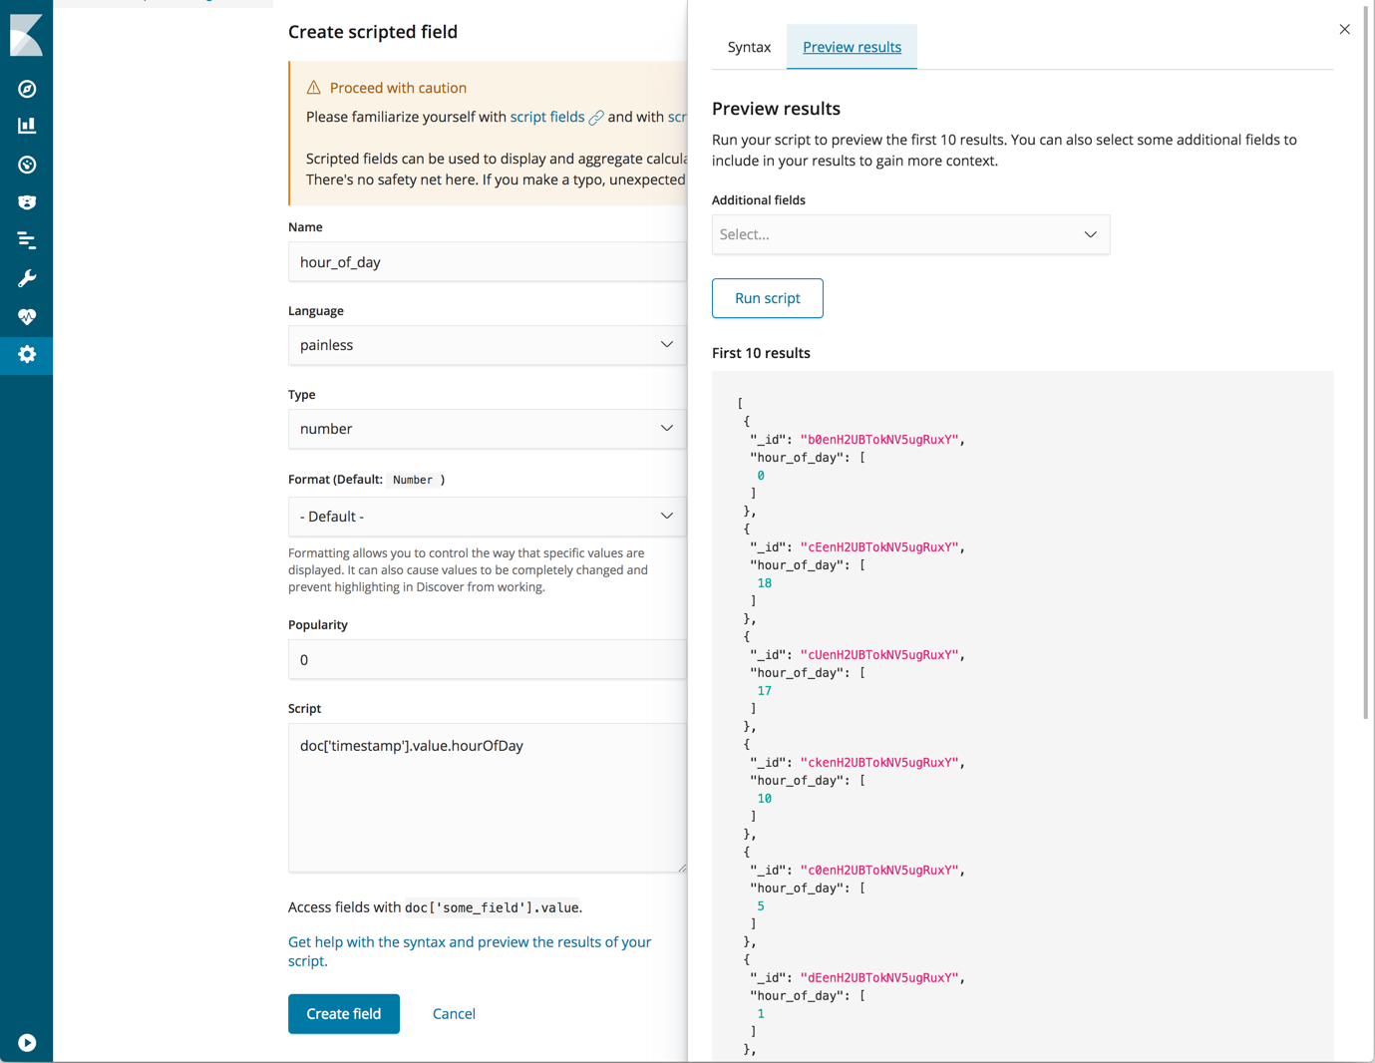Image resolution: width=1375 pixels, height=1063 pixels.
Task: Switch to the Syntax tab
Action: coord(749,47)
